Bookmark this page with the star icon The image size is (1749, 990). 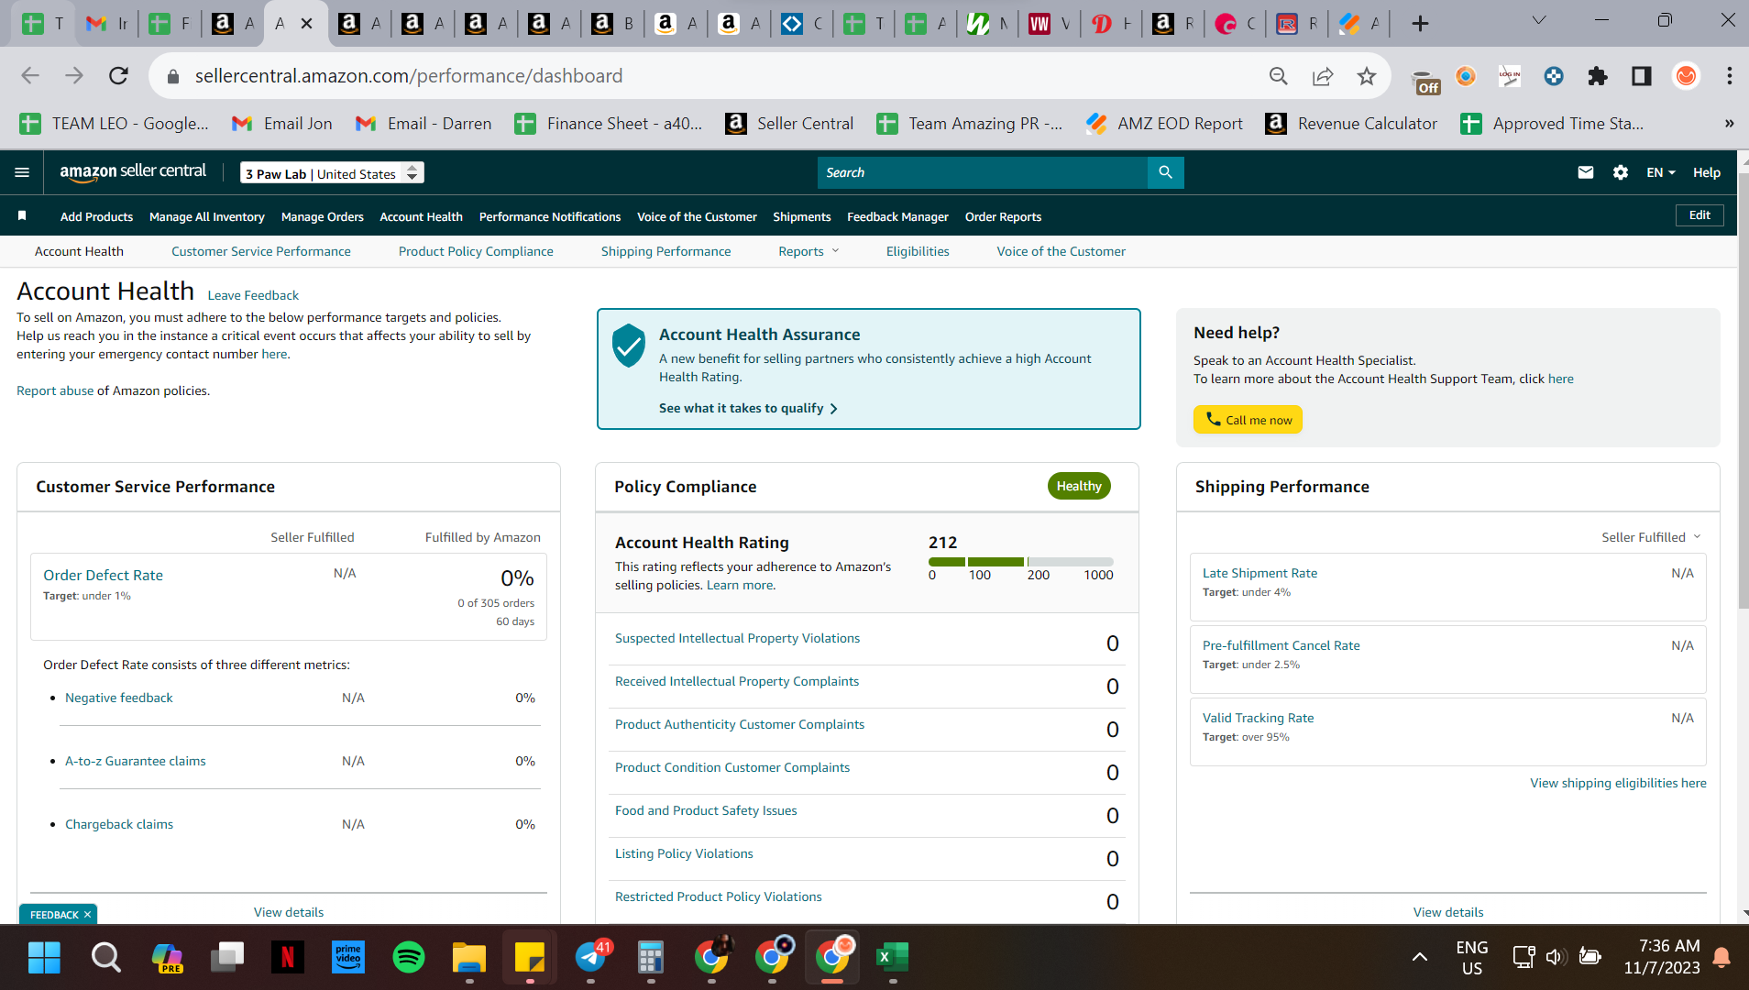1366,76
